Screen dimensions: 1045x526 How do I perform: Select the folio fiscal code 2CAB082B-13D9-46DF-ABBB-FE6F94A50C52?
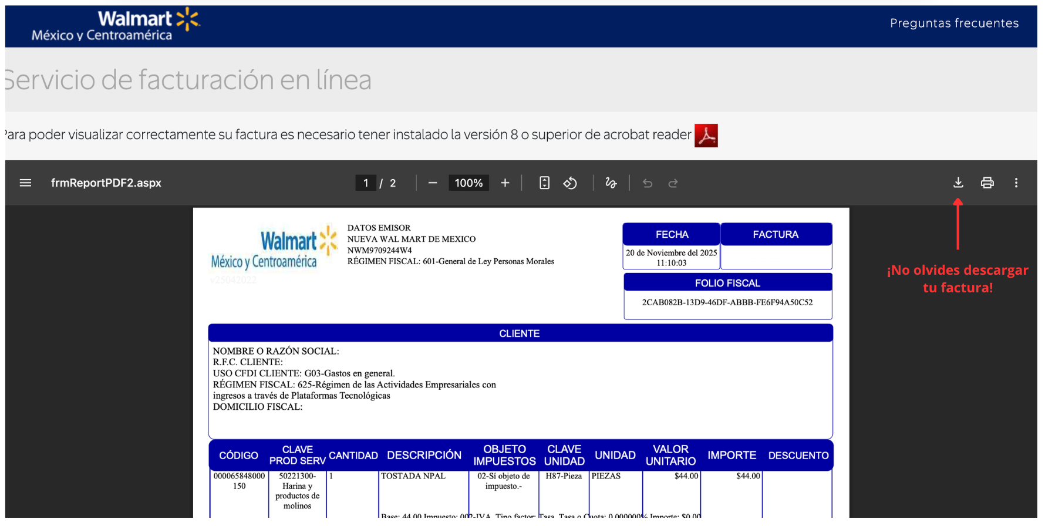[727, 302]
